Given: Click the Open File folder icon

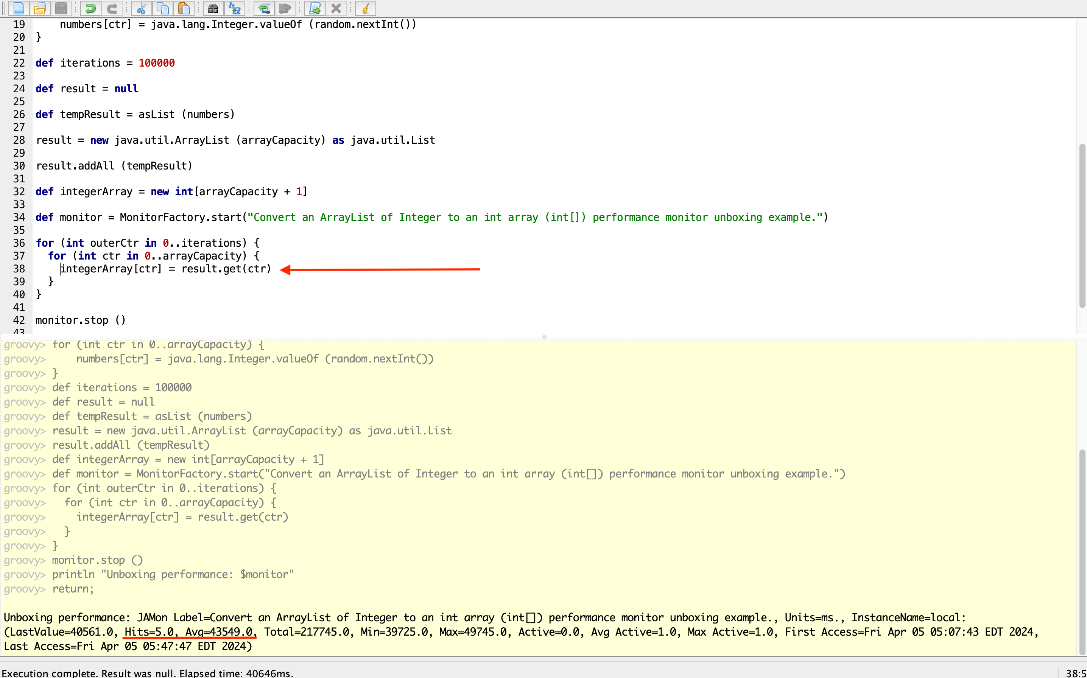Looking at the screenshot, I should pos(40,8).
